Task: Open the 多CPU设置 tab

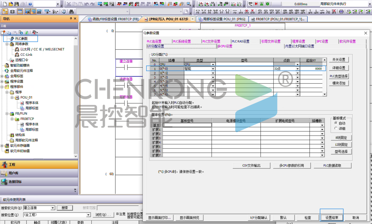Action: 225,46
